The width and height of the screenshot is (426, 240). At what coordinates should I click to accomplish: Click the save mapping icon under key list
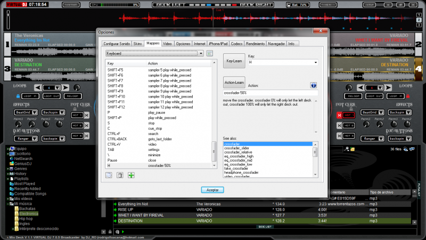110,175
